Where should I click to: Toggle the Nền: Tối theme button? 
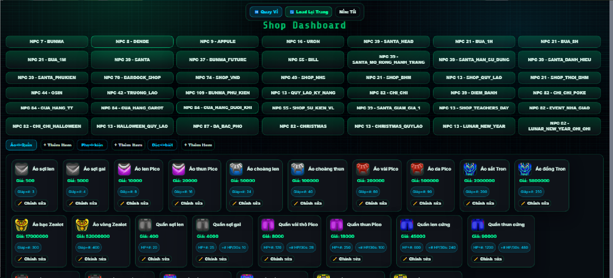tap(347, 12)
